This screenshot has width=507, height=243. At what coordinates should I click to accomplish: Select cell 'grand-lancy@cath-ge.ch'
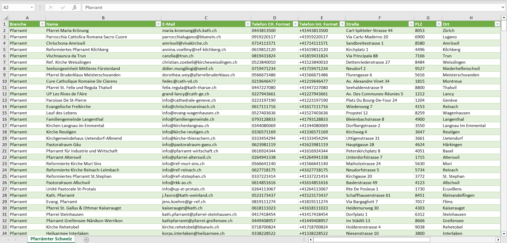pos(206,94)
